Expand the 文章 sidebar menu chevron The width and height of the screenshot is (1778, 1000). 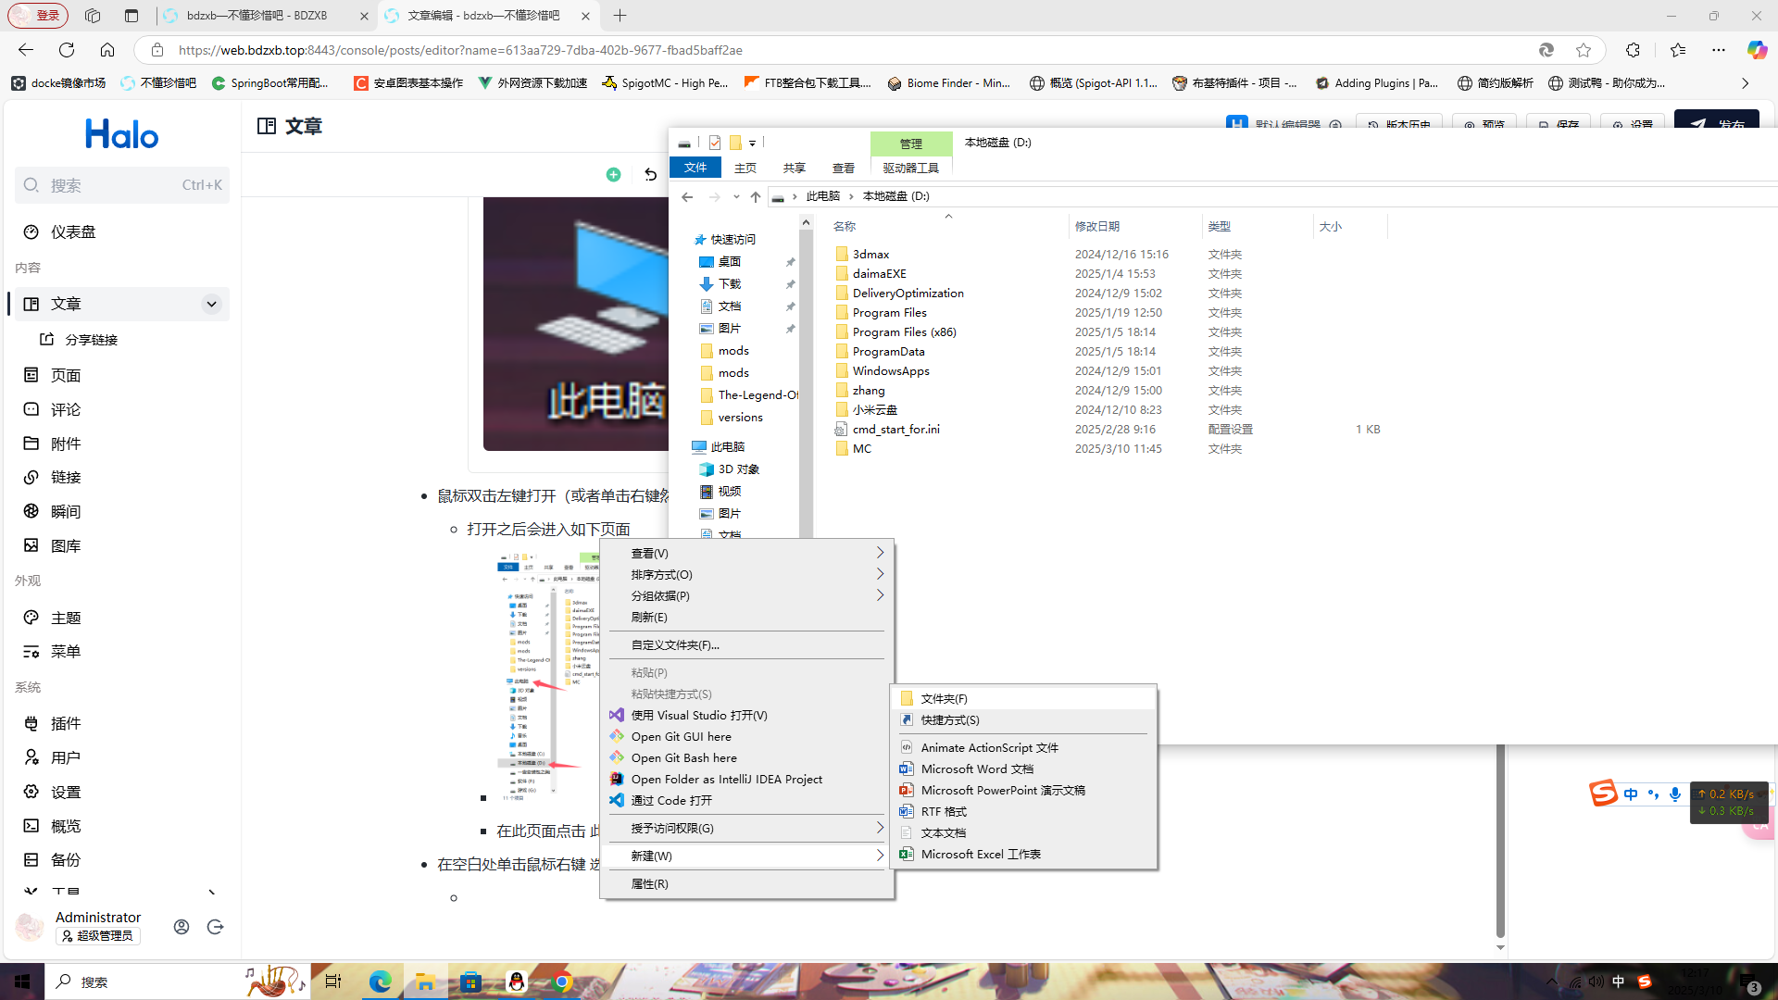tap(211, 304)
